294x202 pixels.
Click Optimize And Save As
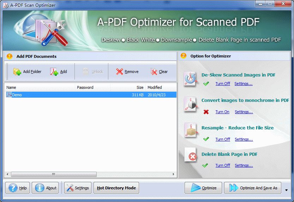[253, 188]
